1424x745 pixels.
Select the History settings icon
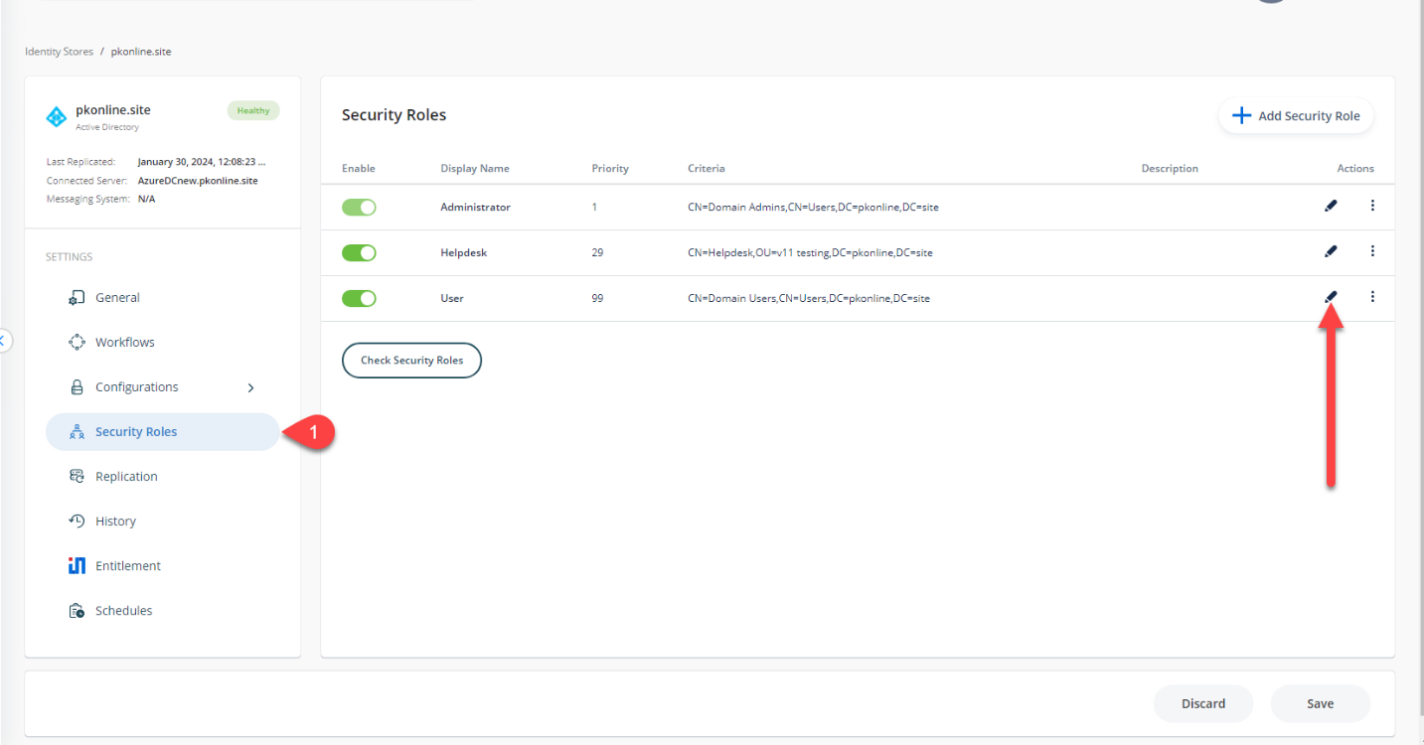[x=78, y=521]
